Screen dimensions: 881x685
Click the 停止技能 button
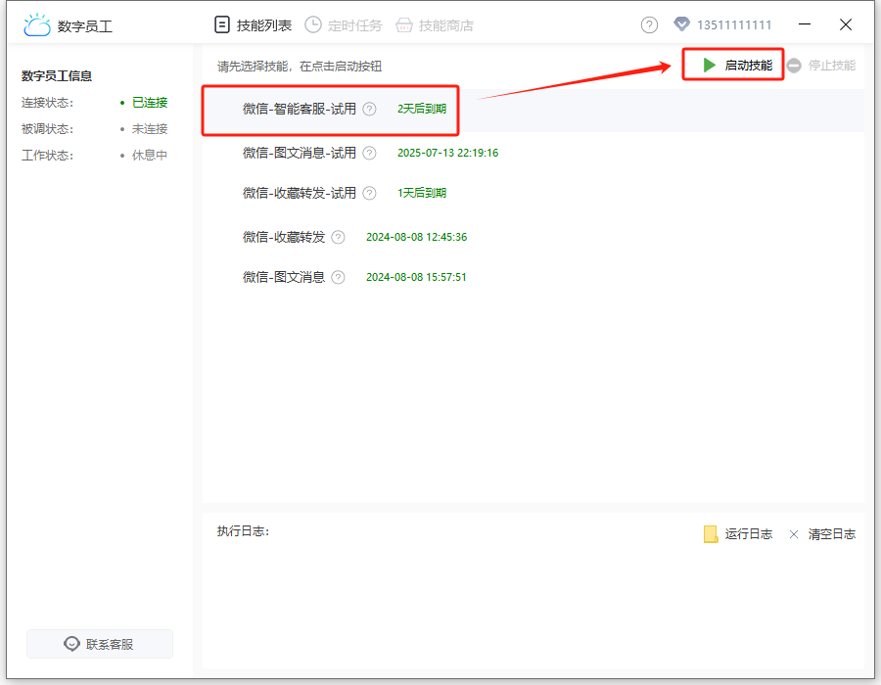pos(821,66)
